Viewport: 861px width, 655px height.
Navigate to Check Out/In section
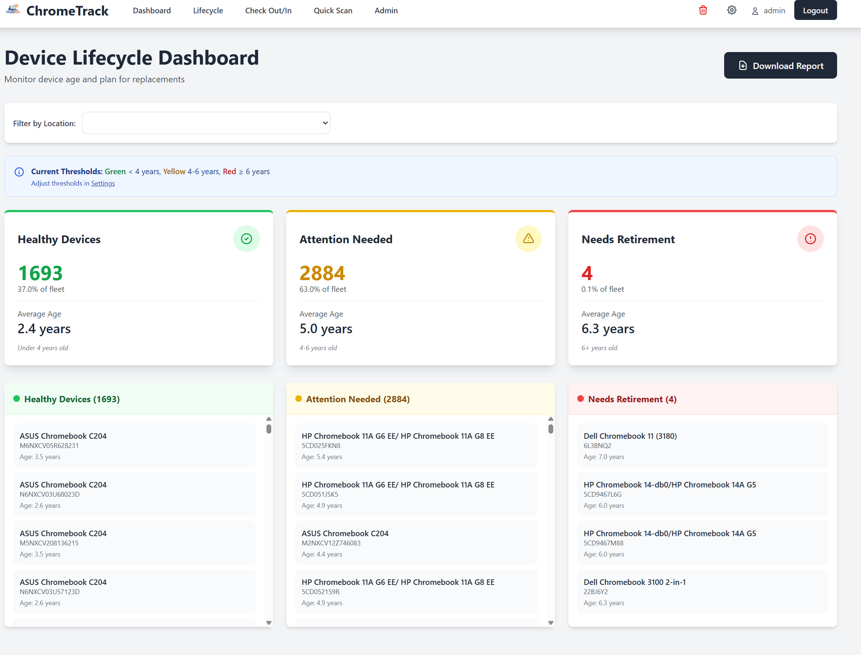[x=268, y=11]
